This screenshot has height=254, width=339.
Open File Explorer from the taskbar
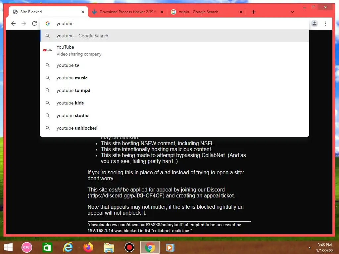point(109,247)
